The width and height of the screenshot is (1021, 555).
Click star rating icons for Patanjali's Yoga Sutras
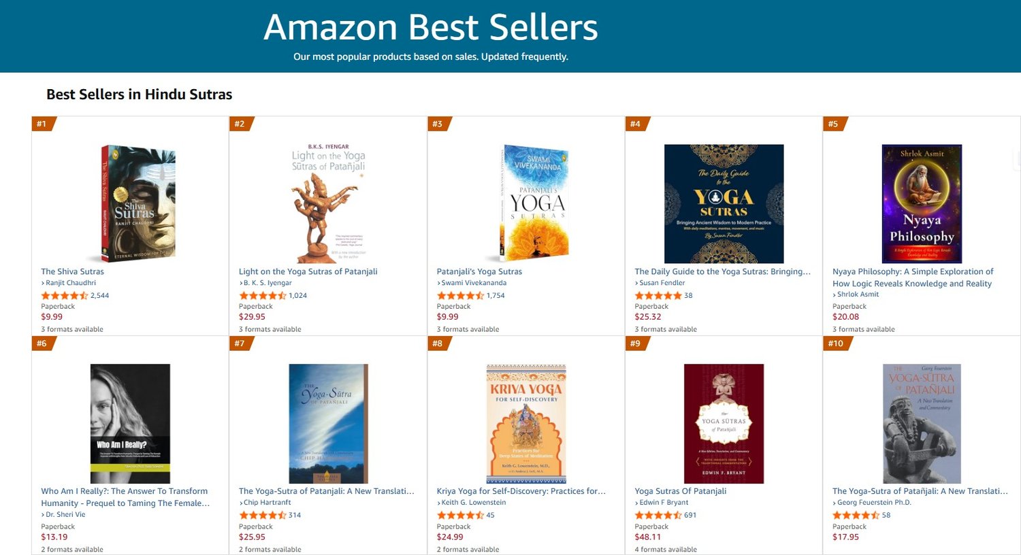460,295
